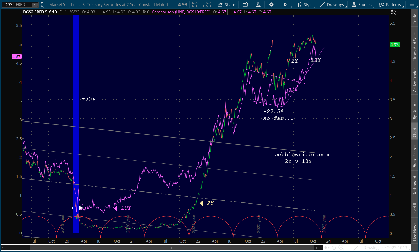
Task: Open chart settings gear icon
Action: coord(271,4)
